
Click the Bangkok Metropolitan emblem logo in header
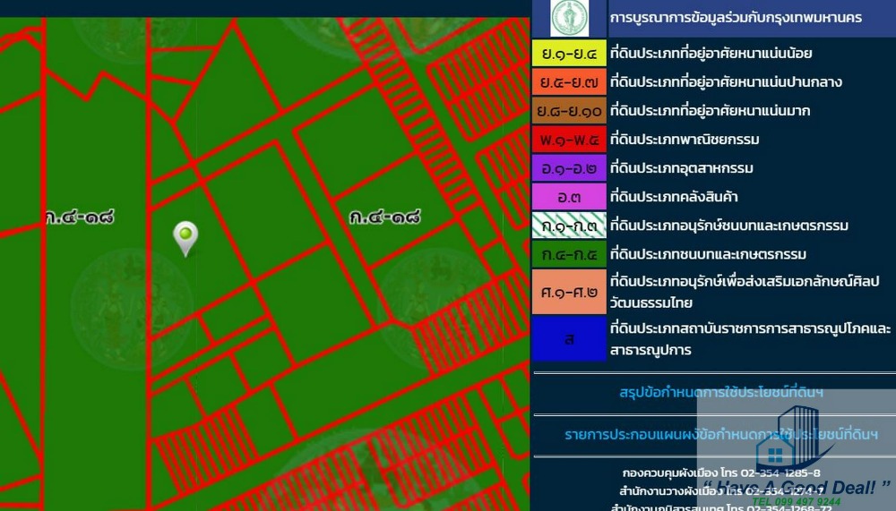[x=569, y=18]
